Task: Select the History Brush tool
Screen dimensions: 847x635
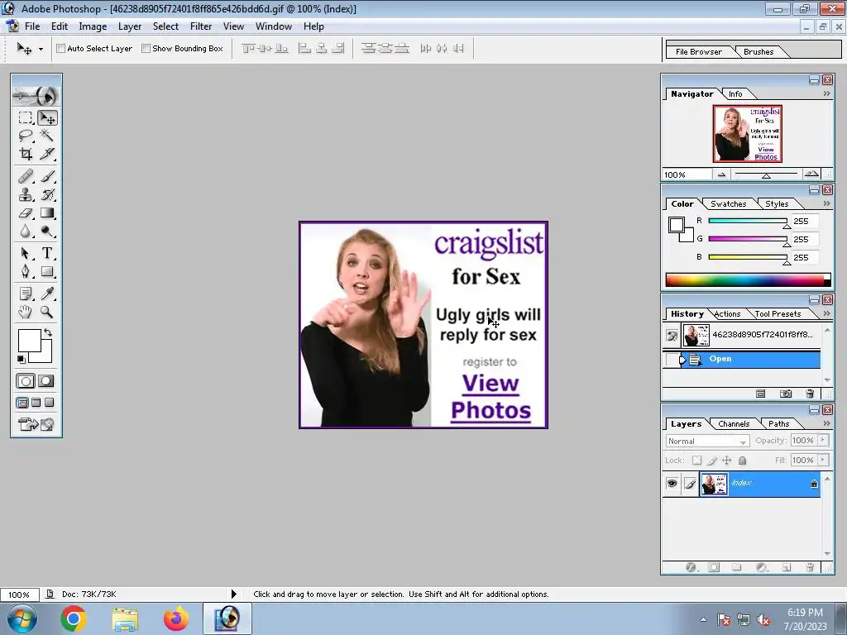Action: pos(47,194)
